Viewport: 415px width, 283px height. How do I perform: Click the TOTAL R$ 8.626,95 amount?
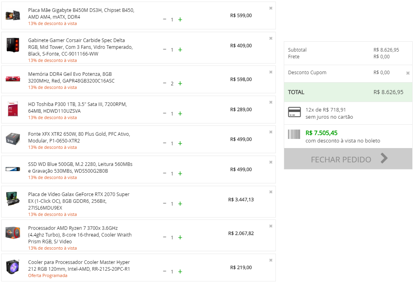(x=388, y=92)
